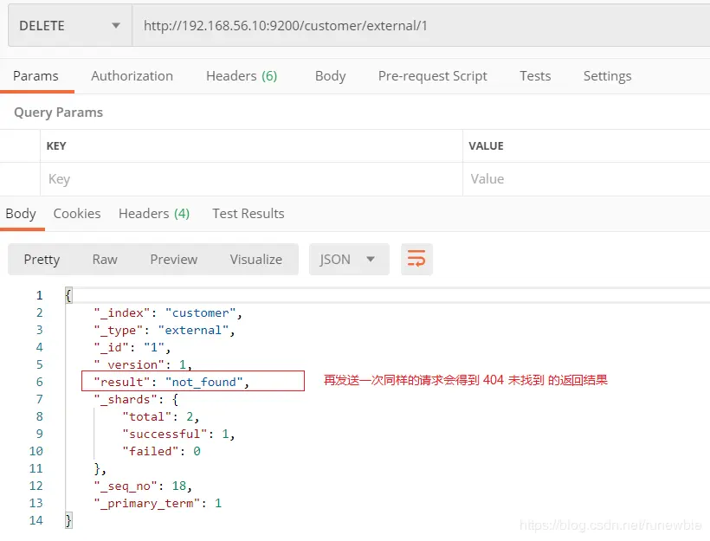Click the "successful": 1 line

point(178,434)
